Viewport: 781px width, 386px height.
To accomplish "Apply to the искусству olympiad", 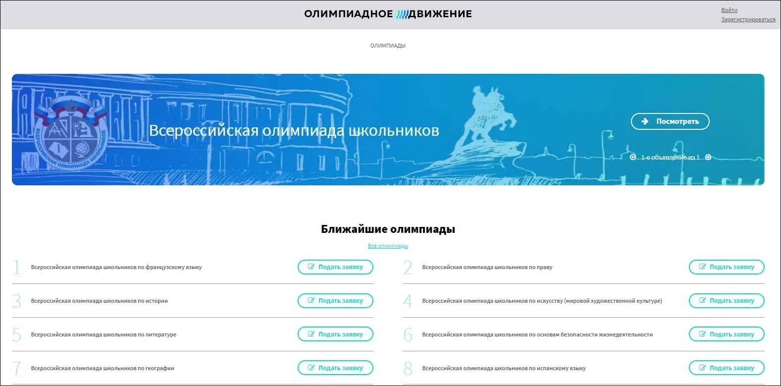I will coord(727,301).
